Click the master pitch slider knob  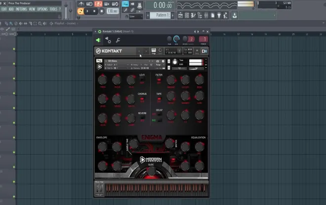pos(71,10)
